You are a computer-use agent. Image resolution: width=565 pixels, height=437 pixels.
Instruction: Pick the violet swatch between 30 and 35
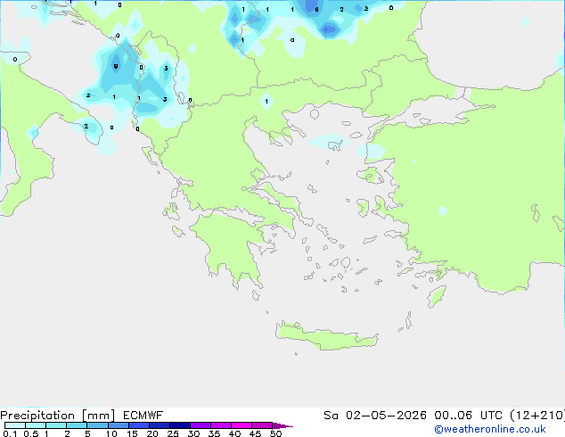[x=200, y=425]
